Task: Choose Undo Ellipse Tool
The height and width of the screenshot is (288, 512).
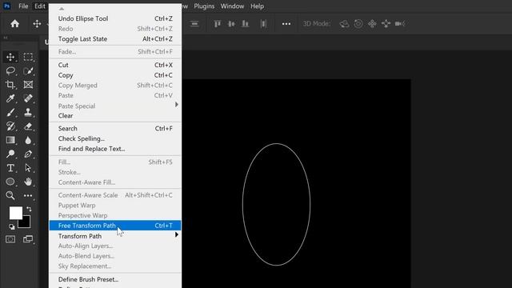Action: click(x=115, y=18)
